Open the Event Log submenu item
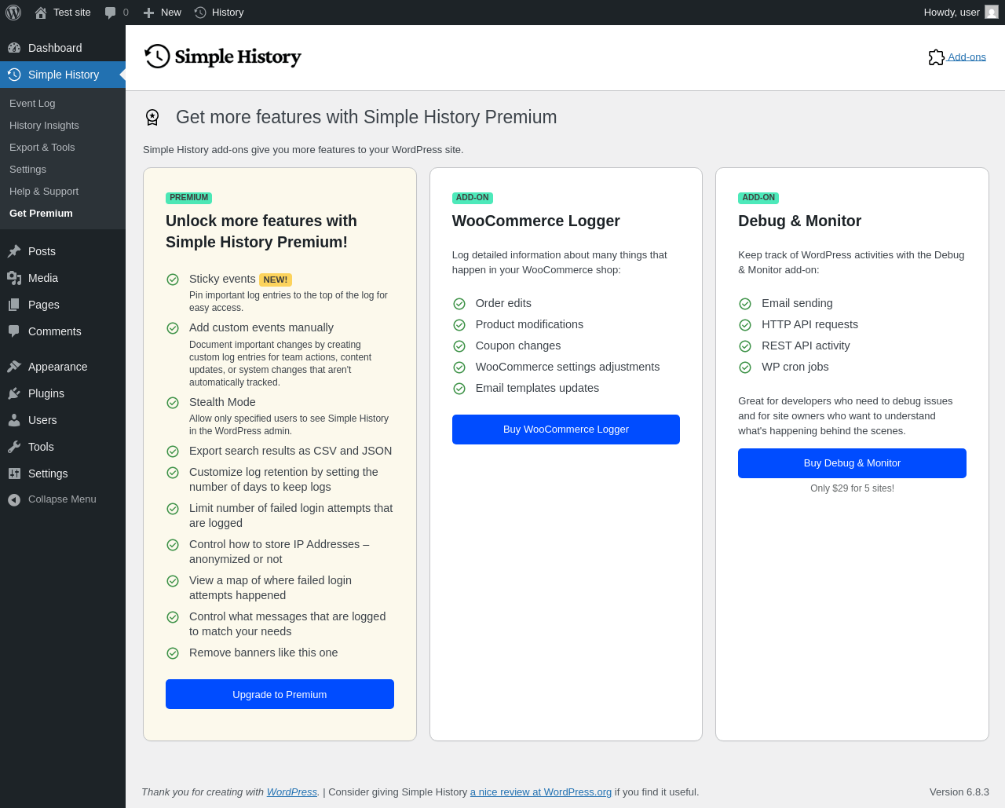The width and height of the screenshot is (1005, 808). tap(32, 104)
